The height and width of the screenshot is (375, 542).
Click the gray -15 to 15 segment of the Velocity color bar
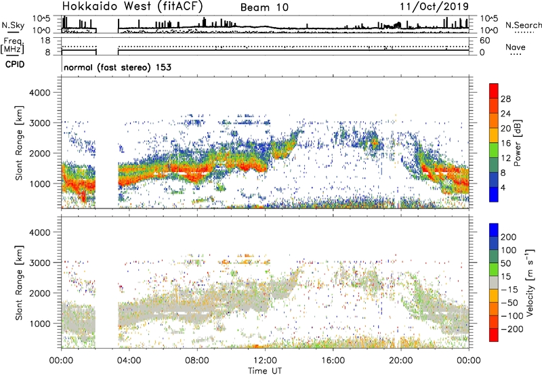[494, 282]
